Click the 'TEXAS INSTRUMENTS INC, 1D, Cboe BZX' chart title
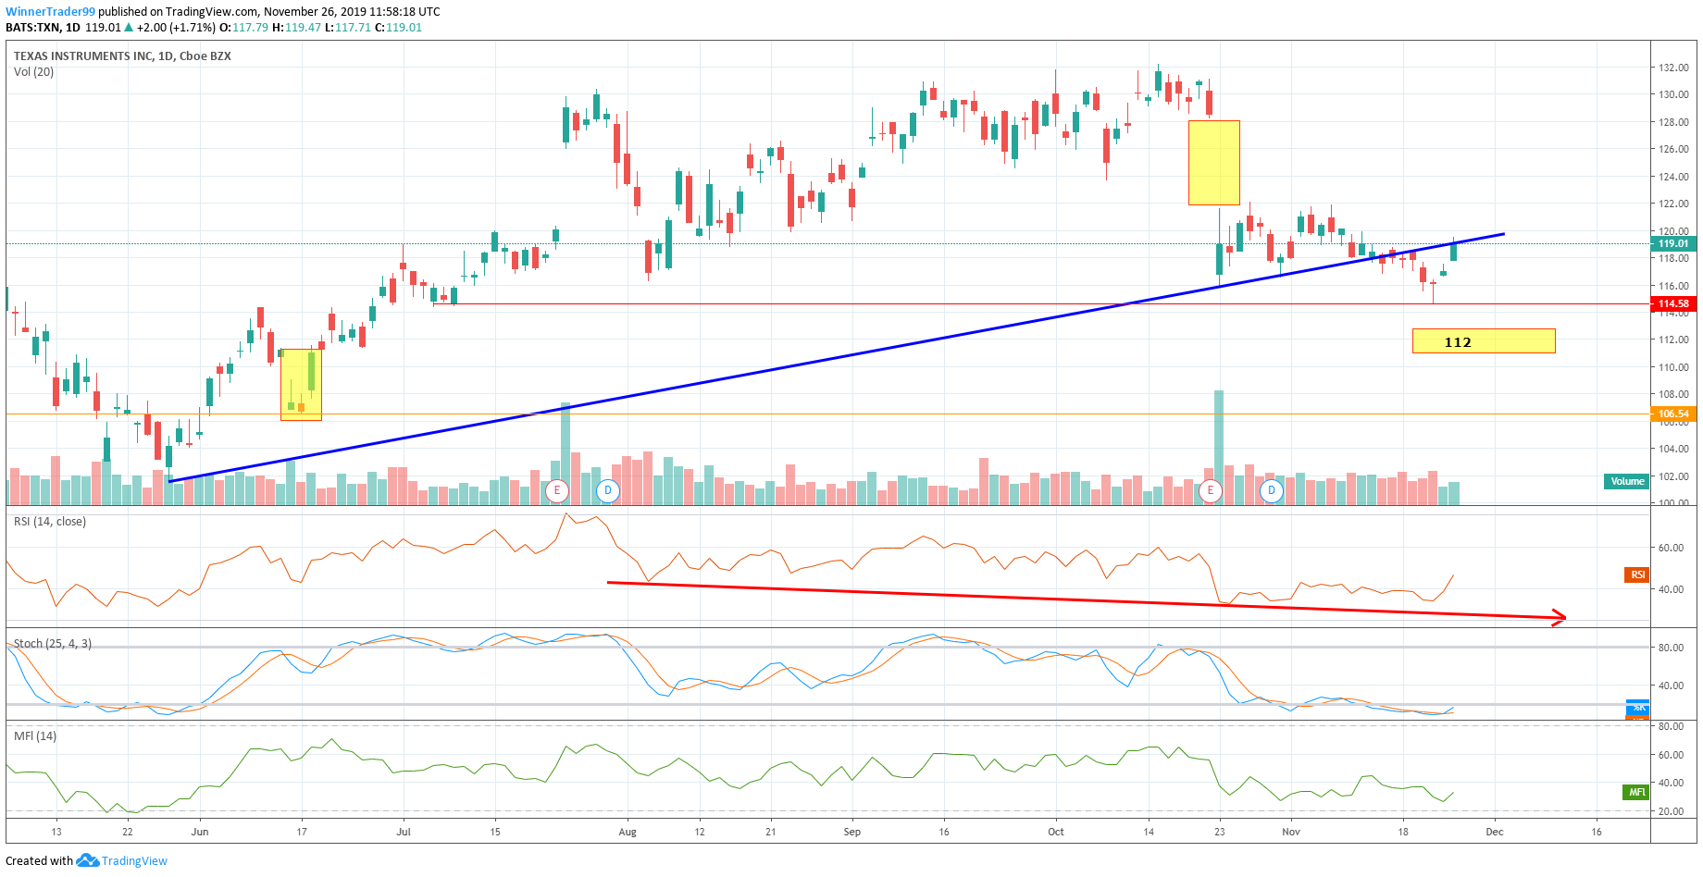Image resolution: width=1703 pixels, height=877 pixels. pos(122,56)
